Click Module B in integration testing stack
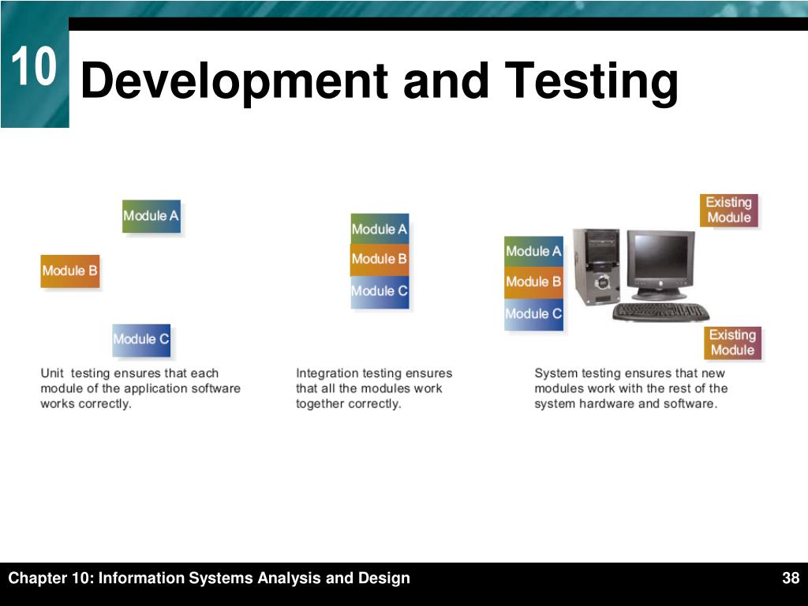The height and width of the screenshot is (606, 808). 380,259
